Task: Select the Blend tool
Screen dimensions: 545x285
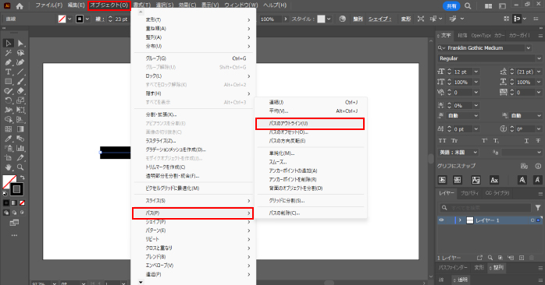Action: pyautogui.click(x=20, y=139)
